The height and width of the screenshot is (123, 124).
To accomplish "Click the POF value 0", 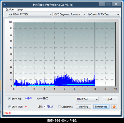I will coord(26,107).
